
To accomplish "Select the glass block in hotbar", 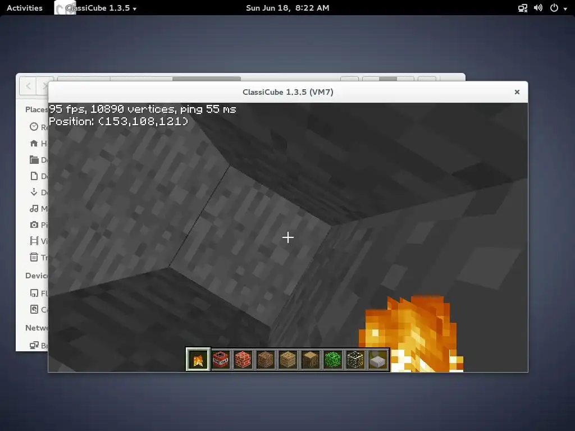I will (355, 360).
